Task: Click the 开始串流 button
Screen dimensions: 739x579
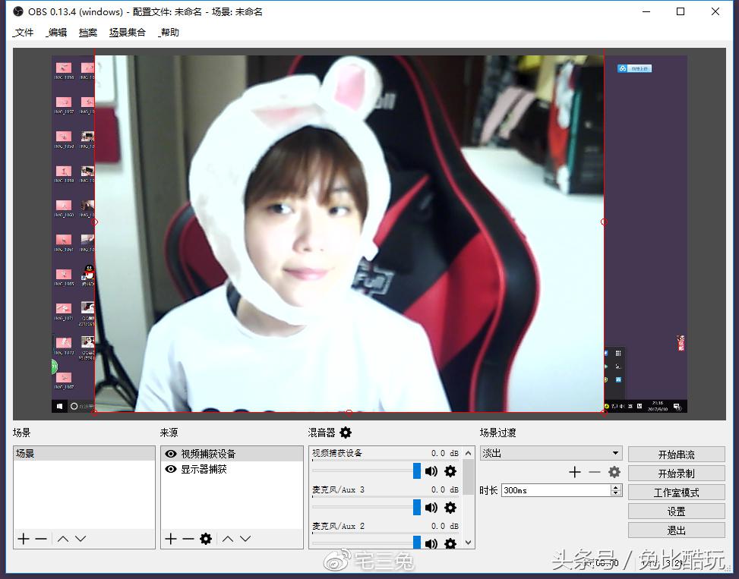Action: 676,455
